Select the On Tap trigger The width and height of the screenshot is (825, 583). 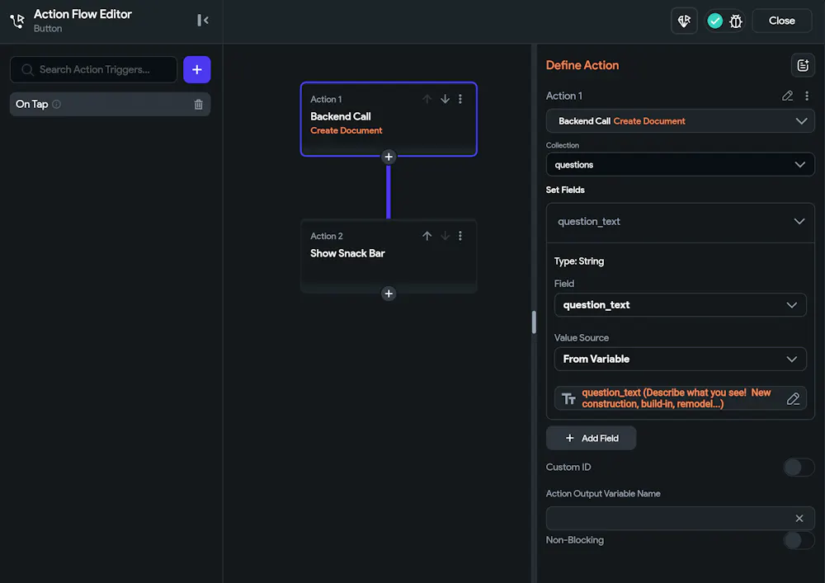point(110,104)
